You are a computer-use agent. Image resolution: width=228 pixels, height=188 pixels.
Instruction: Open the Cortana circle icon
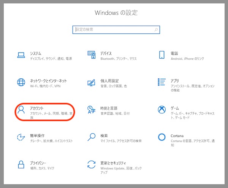point(162,137)
